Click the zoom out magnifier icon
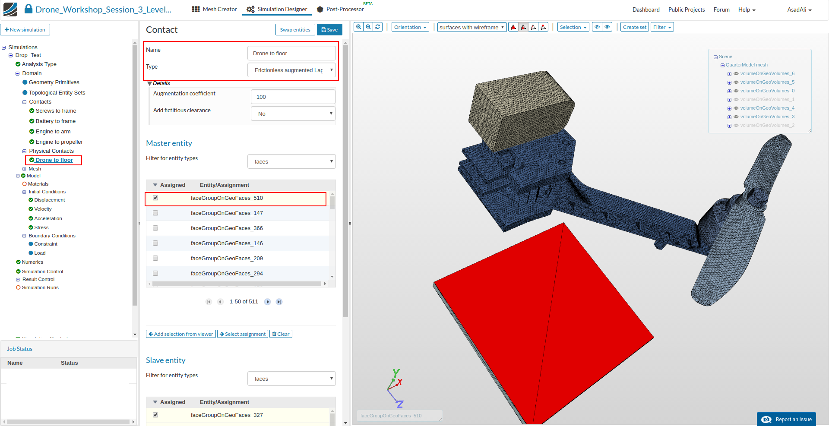This screenshot has width=829, height=426. [x=368, y=27]
